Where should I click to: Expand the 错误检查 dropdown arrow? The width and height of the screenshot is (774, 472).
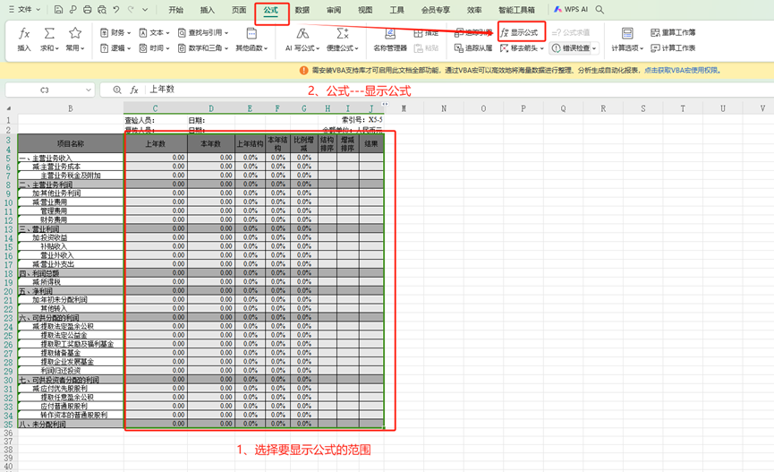tap(594, 48)
